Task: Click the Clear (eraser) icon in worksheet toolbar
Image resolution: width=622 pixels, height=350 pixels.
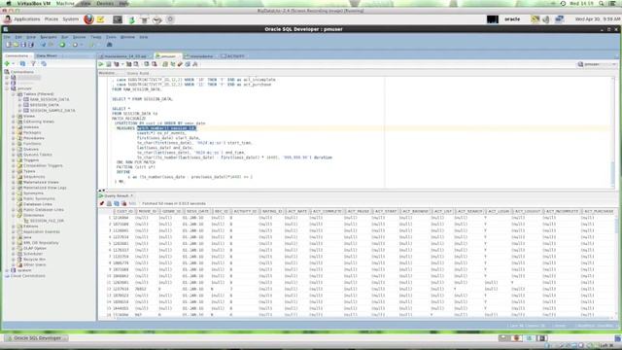Action: coord(180,64)
